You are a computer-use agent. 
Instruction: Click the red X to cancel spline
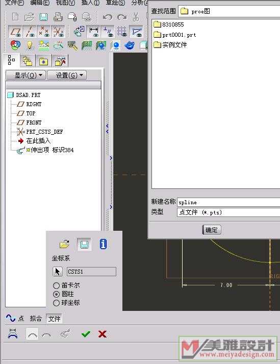click(103, 334)
